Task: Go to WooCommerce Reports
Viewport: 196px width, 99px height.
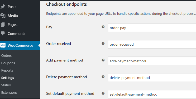Action: click(7, 70)
